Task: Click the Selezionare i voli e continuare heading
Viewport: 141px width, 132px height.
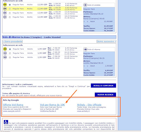Action: pyautogui.click(x=17, y=84)
